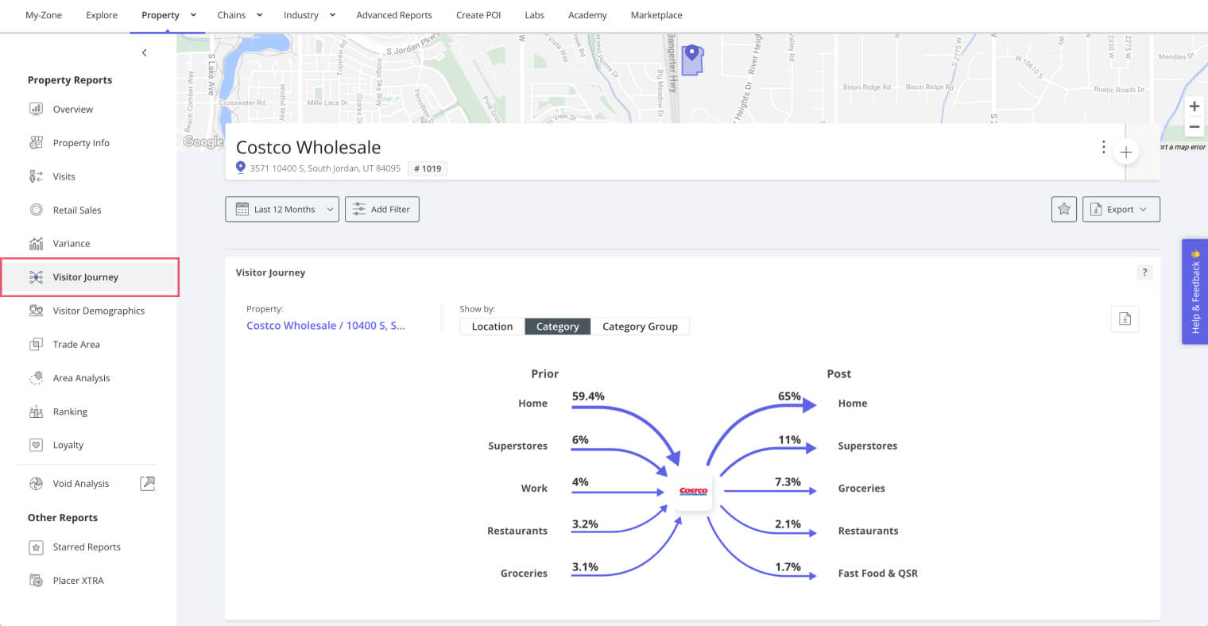
Task: Open the Area Analysis report
Action: [81, 378]
